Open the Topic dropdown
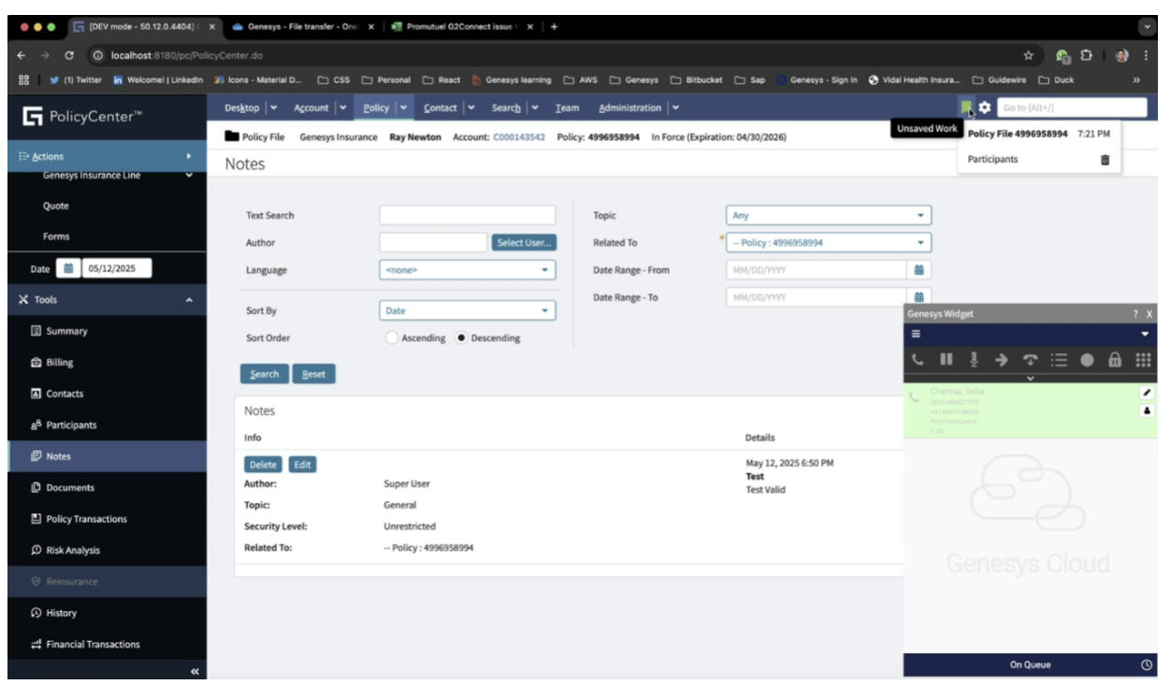 829,216
